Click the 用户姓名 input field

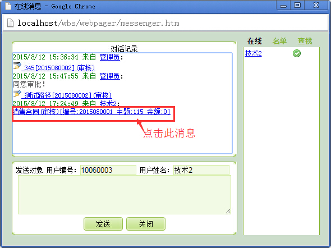click(x=201, y=170)
